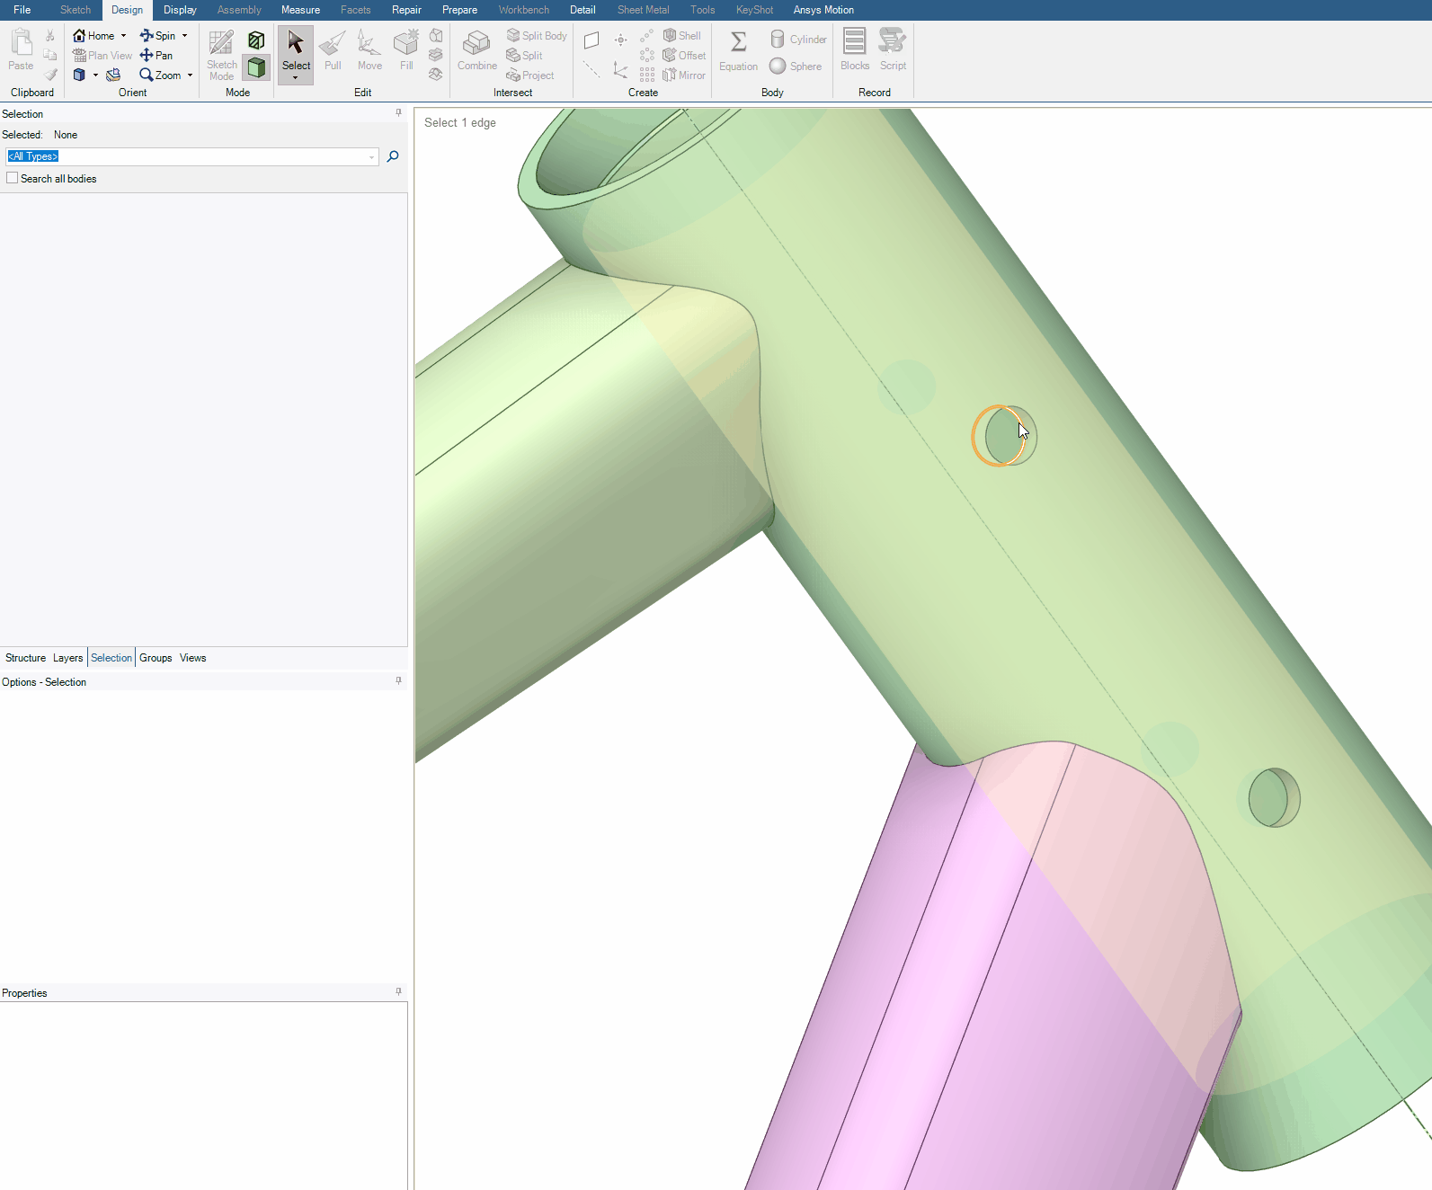Choose the Move tool in Edit group
Screen dimensions: 1432x1190
click(x=369, y=50)
